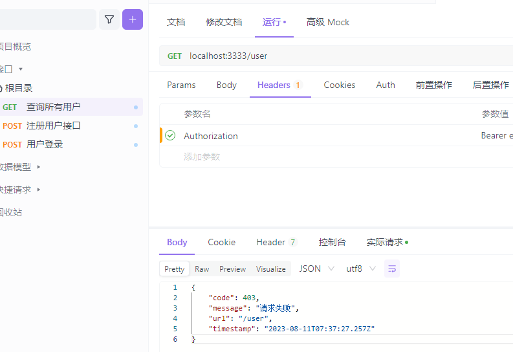Click the GET method label in URL bar
This screenshot has width=513, height=352.
click(175, 56)
